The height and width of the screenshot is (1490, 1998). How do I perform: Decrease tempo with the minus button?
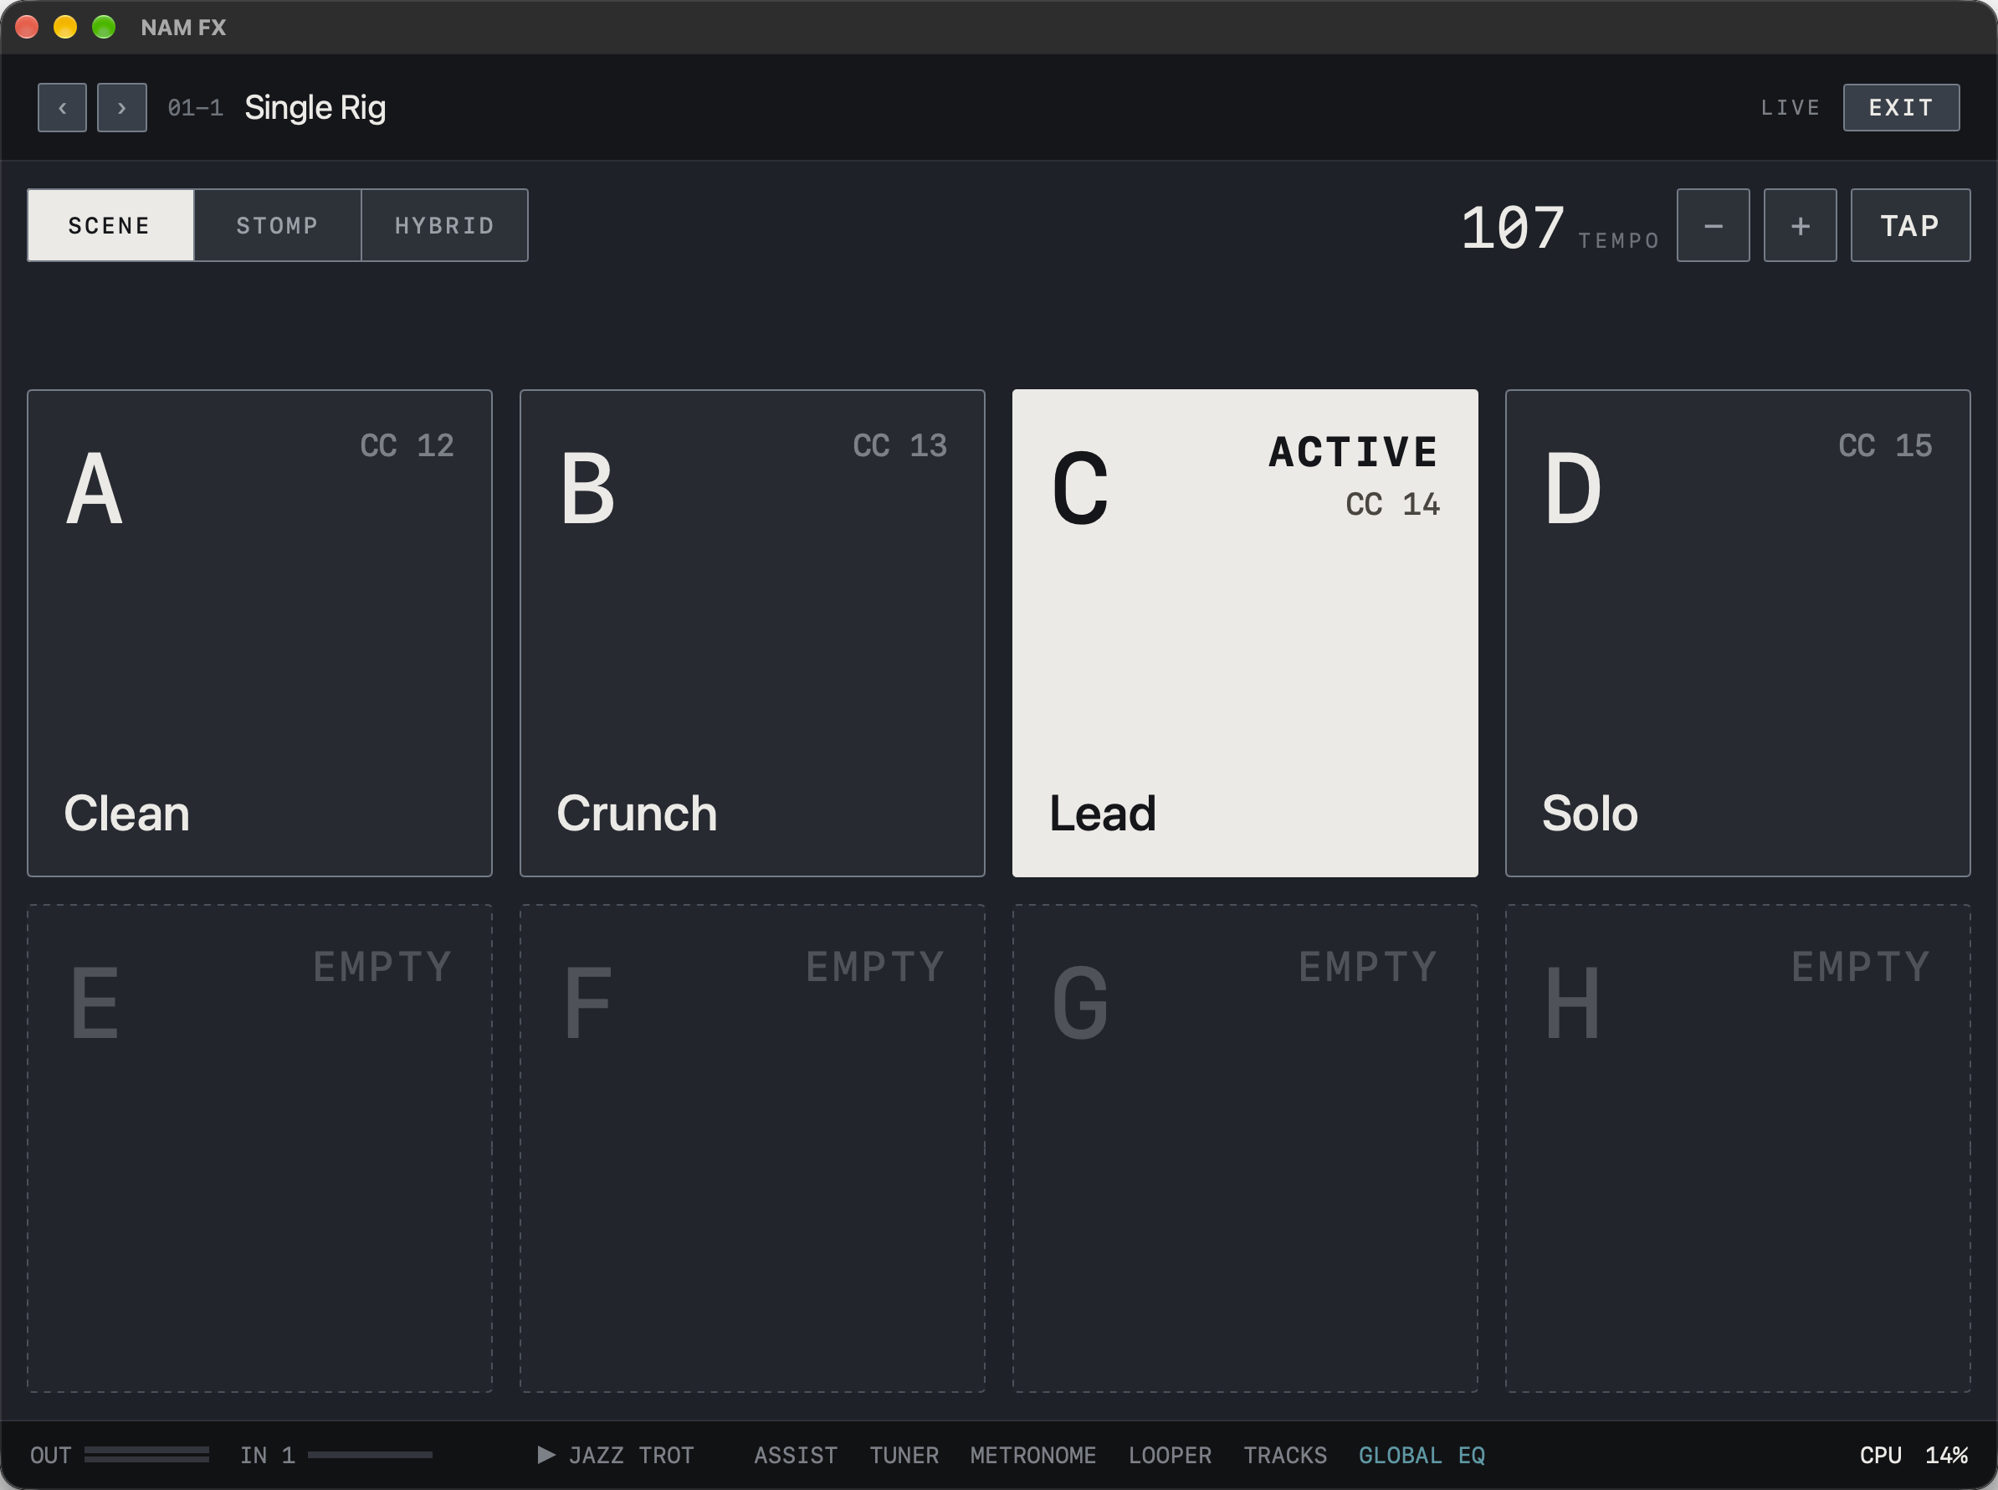(x=1713, y=225)
